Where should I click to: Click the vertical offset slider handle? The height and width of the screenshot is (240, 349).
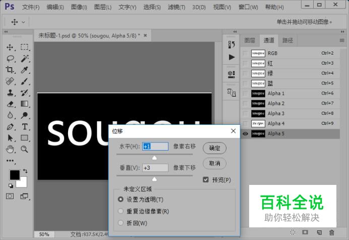154,179
